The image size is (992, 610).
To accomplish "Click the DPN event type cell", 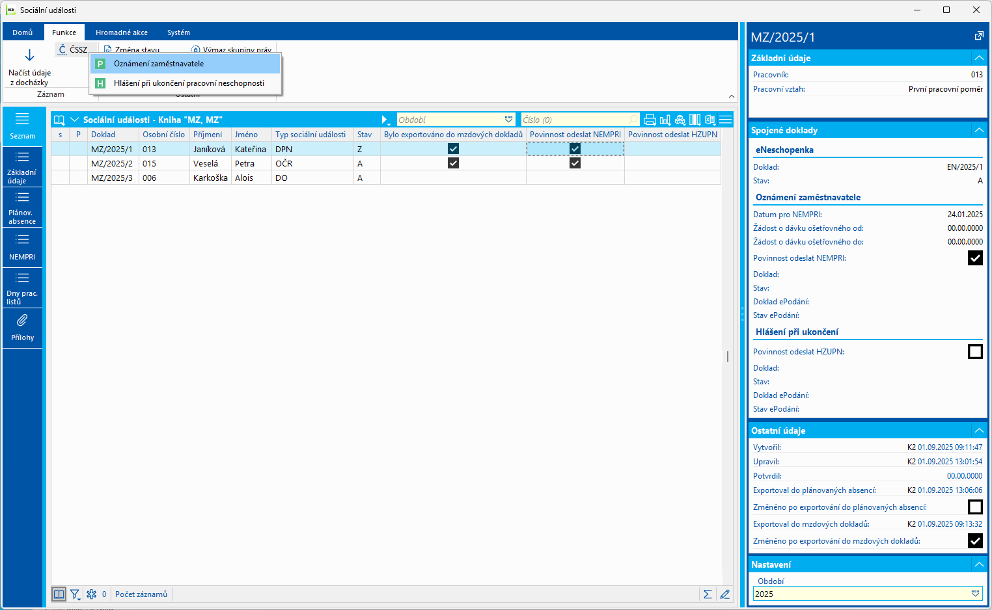I will [x=312, y=149].
